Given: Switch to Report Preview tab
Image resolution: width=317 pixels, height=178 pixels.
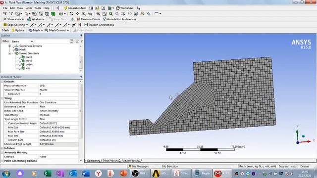Looking at the screenshot, I should tap(131, 161).
